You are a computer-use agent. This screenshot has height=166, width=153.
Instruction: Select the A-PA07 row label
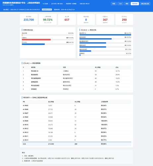click(x=25, y=113)
